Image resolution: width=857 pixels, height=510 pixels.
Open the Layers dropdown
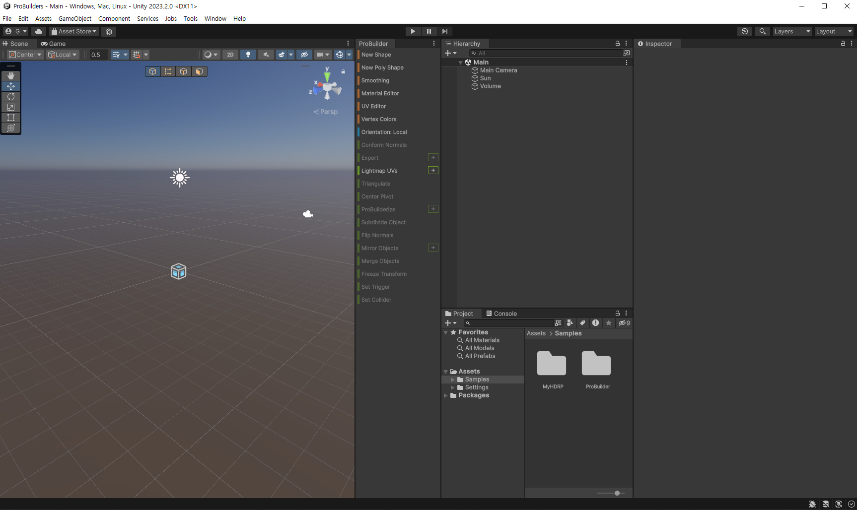coord(792,31)
